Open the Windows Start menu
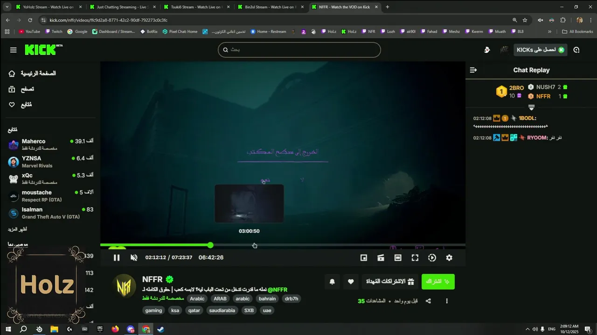This screenshot has width=597, height=335. coord(8,329)
